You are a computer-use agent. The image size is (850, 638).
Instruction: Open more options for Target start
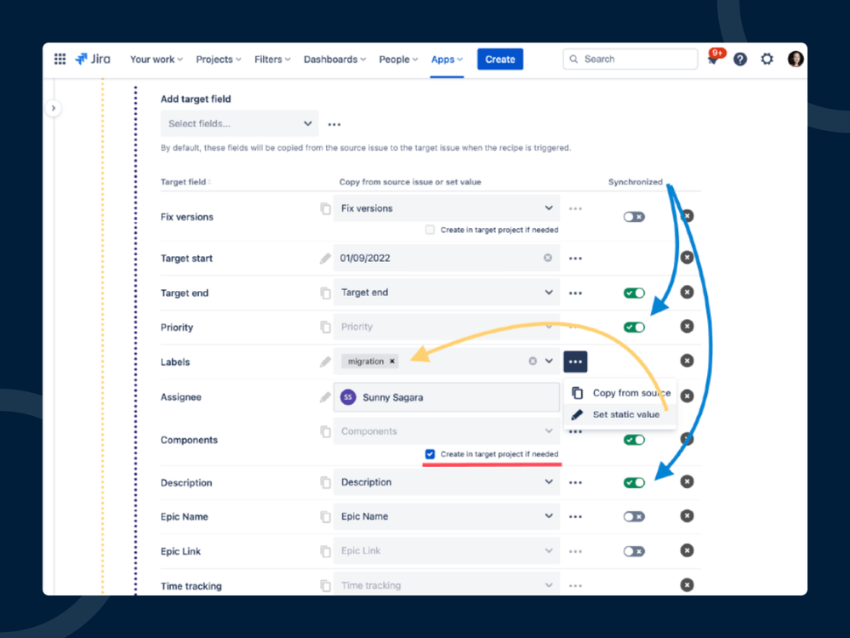575,259
